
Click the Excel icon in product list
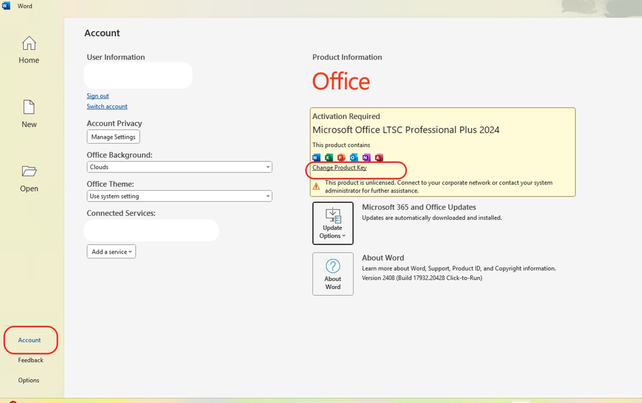pos(329,157)
